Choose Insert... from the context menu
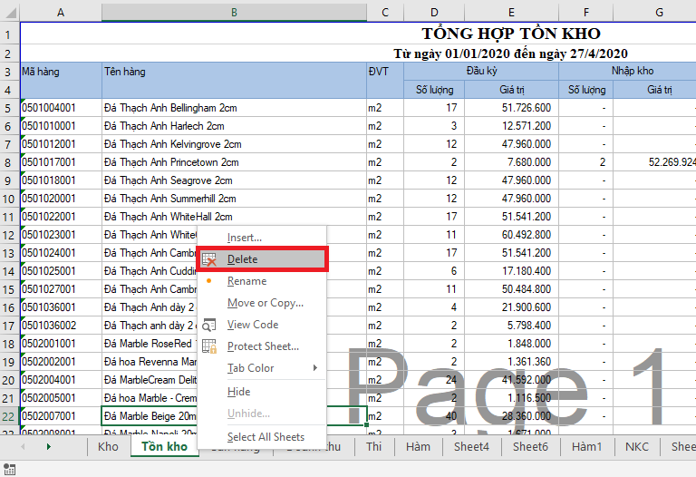Image resolution: width=696 pixels, height=477 pixels. tap(244, 238)
